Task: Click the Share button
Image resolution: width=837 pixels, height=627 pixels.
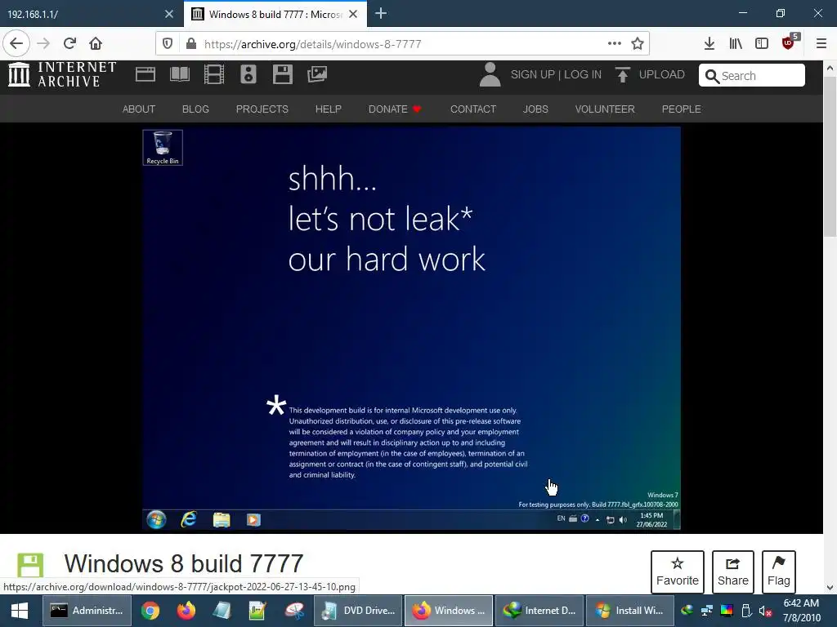Action: 733,572
